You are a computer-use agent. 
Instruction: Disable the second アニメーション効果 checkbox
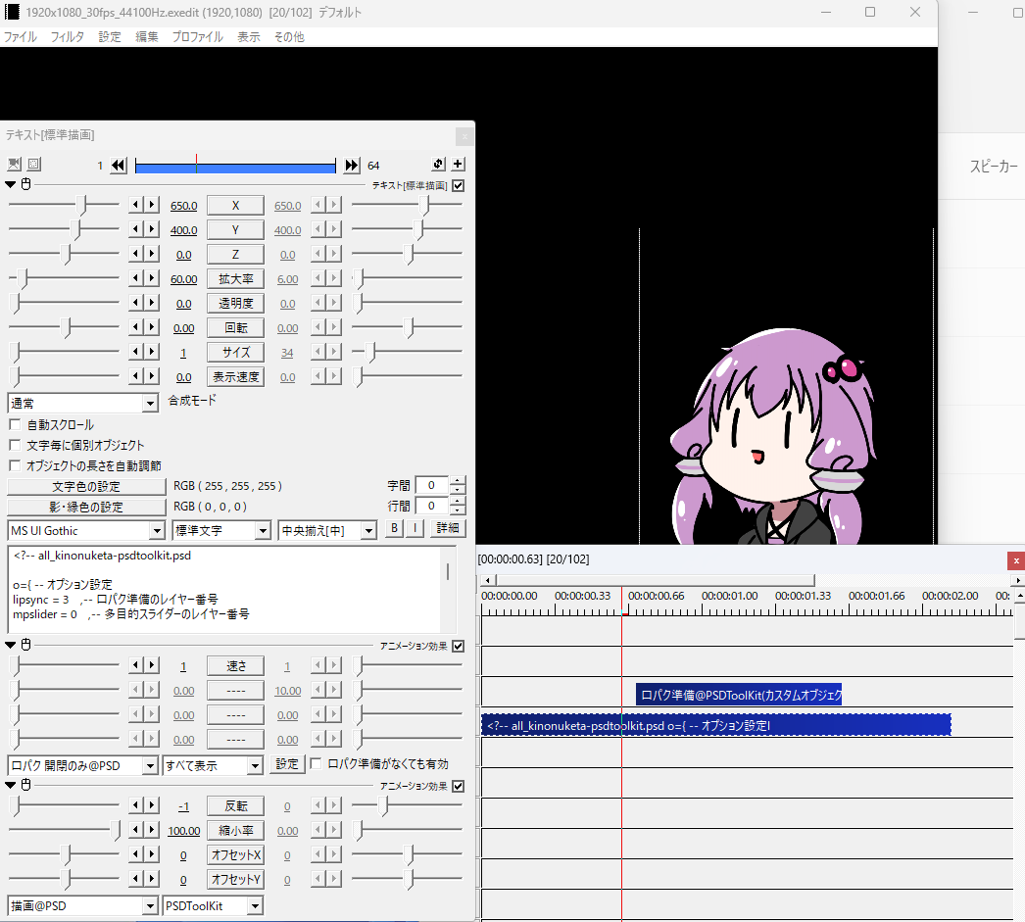[459, 786]
